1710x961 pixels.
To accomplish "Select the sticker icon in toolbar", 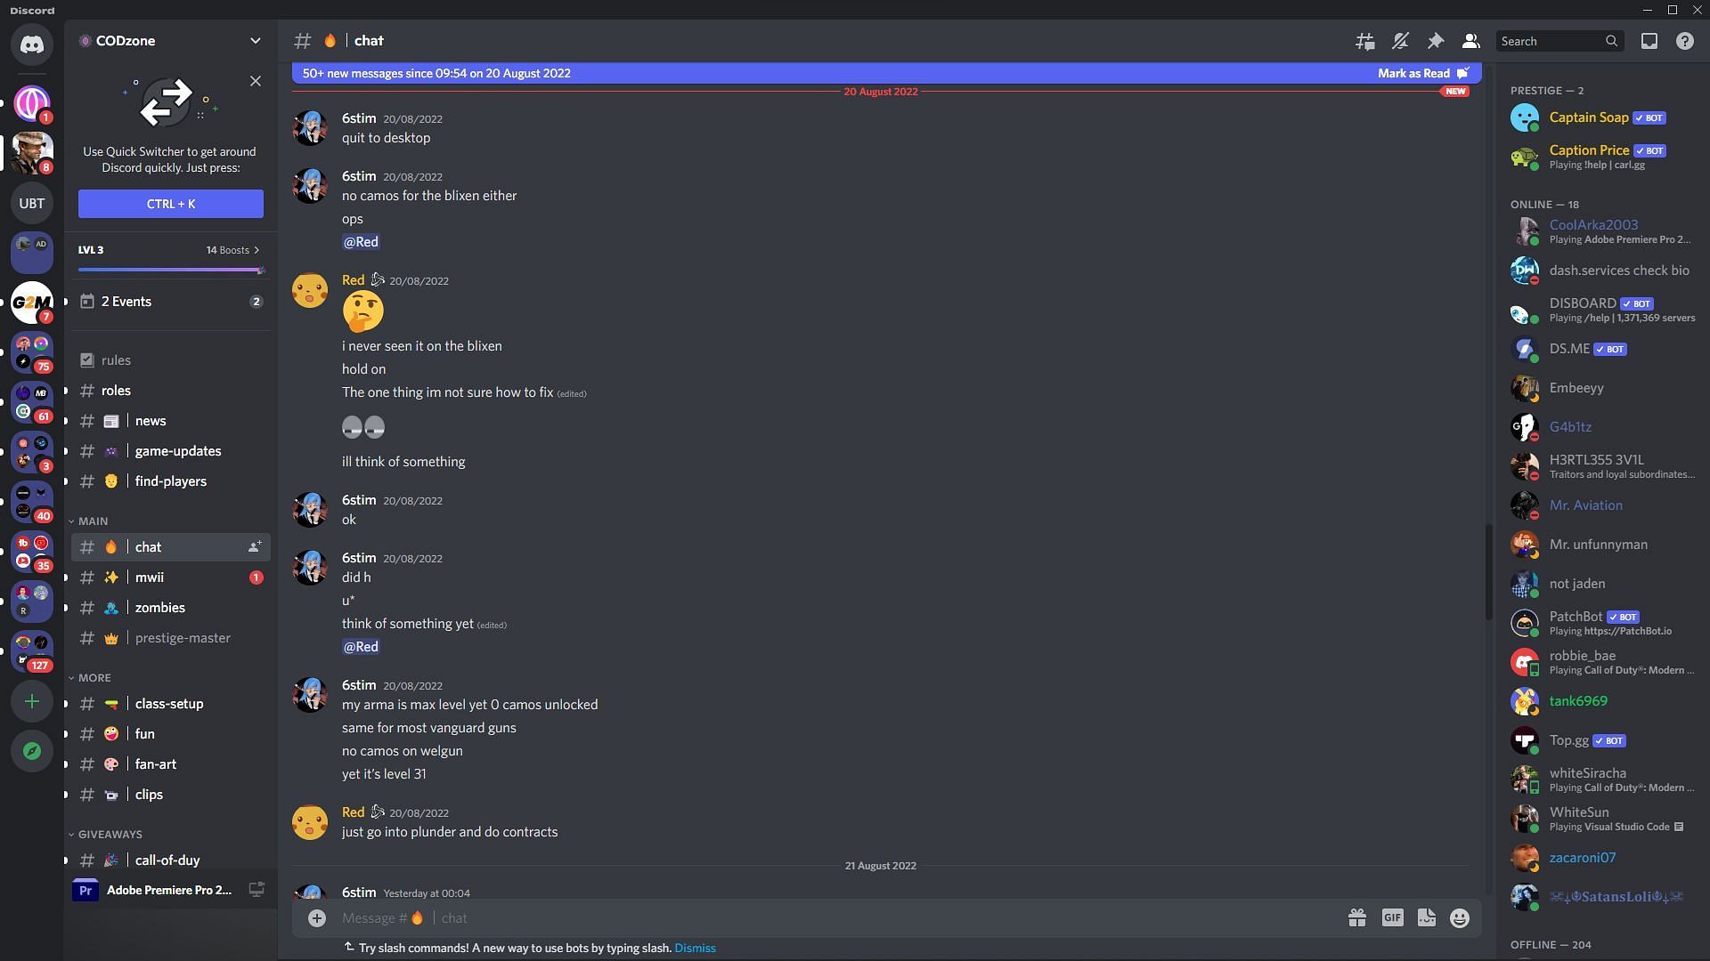I will (1427, 917).
